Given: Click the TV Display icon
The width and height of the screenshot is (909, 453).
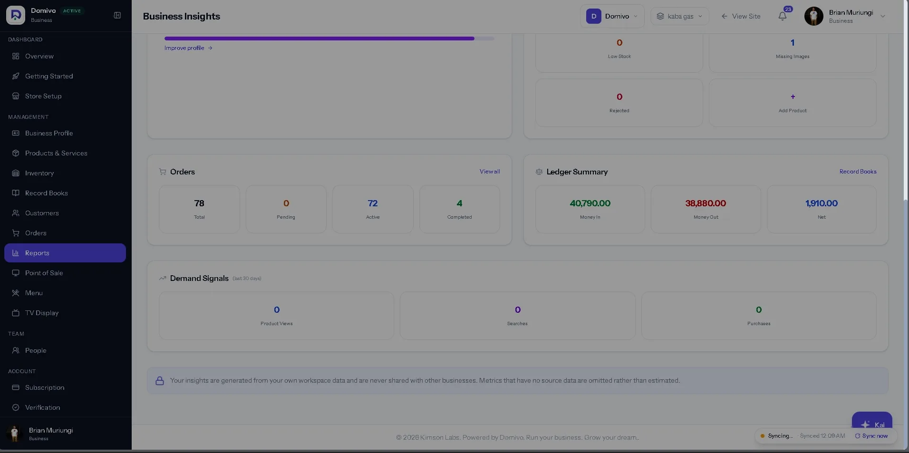Looking at the screenshot, I should click(16, 313).
